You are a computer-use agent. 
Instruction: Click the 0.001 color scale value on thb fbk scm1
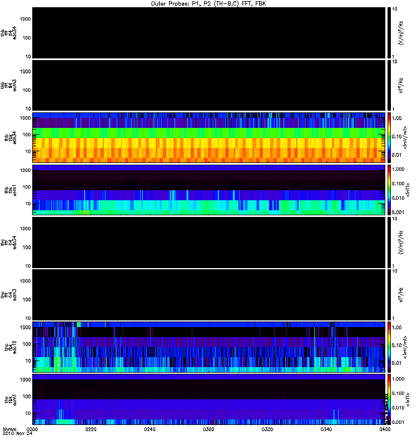tap(398, 212)
